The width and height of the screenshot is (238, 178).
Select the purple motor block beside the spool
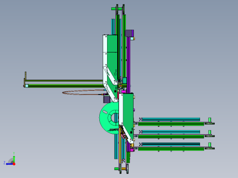[107, 99]
